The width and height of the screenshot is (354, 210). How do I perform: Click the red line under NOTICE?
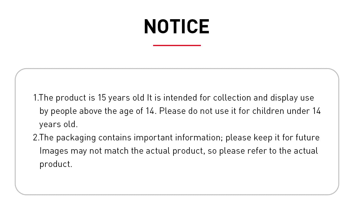[177, 45]
